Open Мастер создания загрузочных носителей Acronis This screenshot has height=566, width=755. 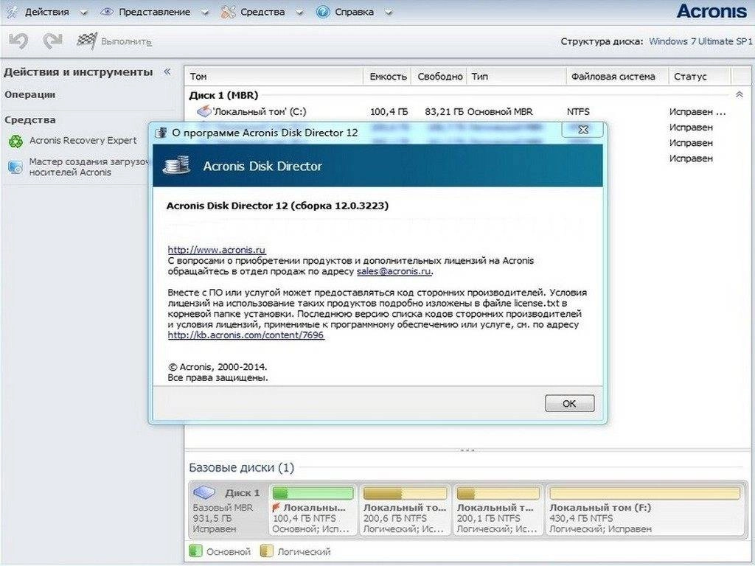(88, 167)
